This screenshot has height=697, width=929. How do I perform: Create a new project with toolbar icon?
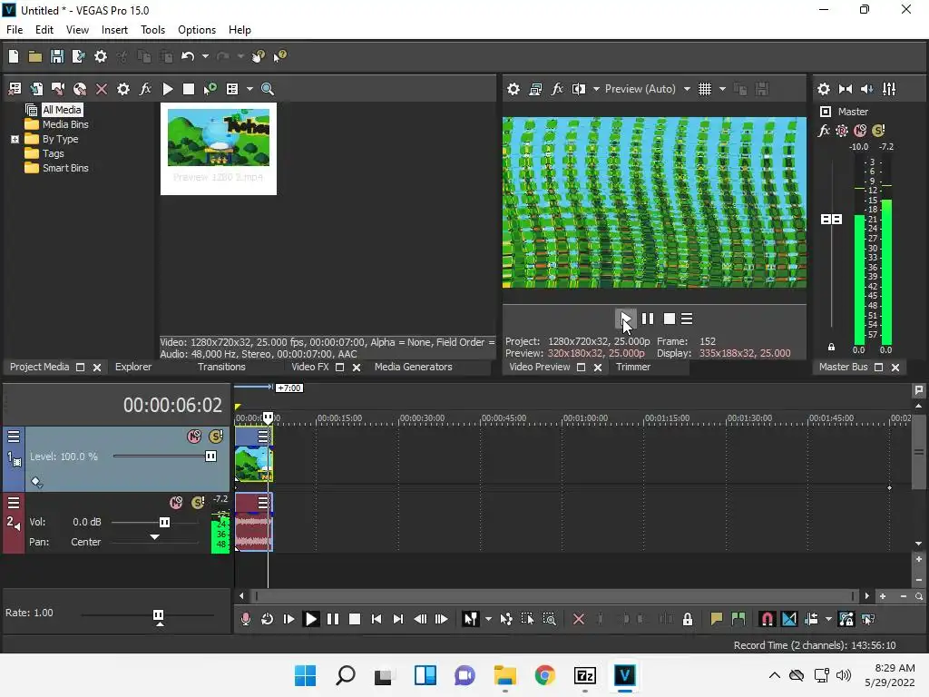click(x=14, y=56)
